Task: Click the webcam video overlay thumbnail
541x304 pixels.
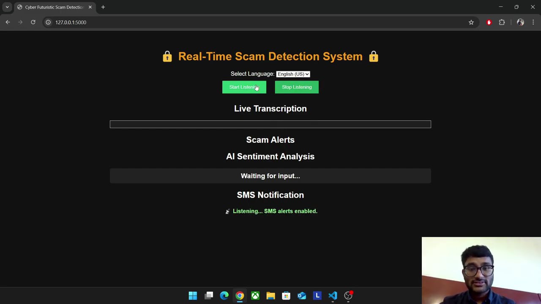Action: point(481,271)
